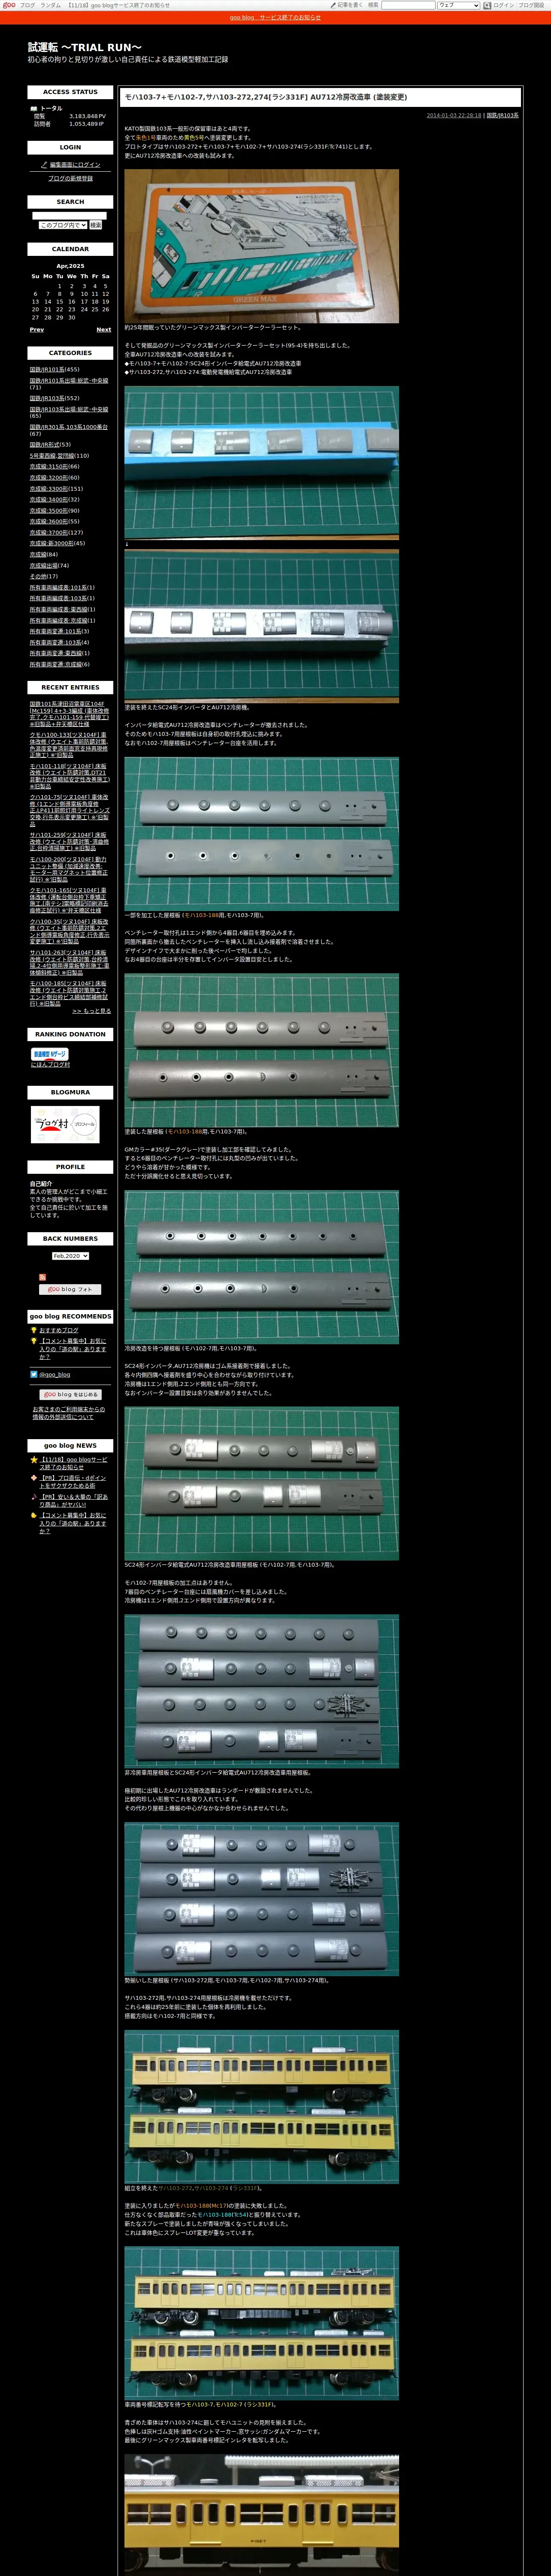Click the top bar search input field
Screen dimensions: 551x2576
click(408, 5)
